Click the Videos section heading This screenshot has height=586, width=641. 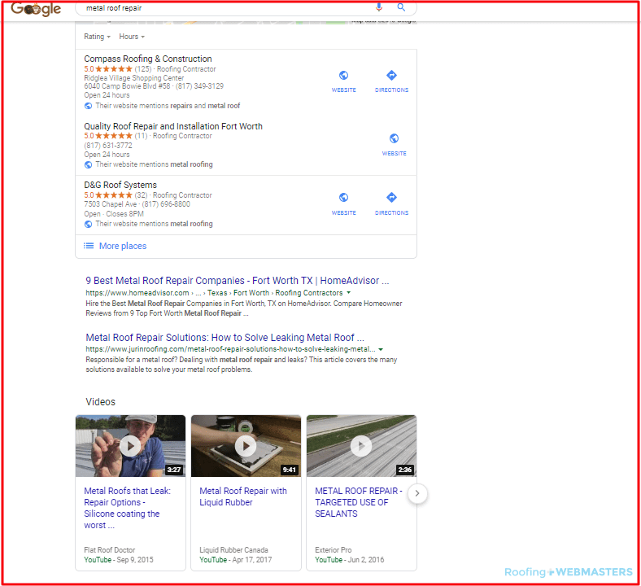[101, 402]
